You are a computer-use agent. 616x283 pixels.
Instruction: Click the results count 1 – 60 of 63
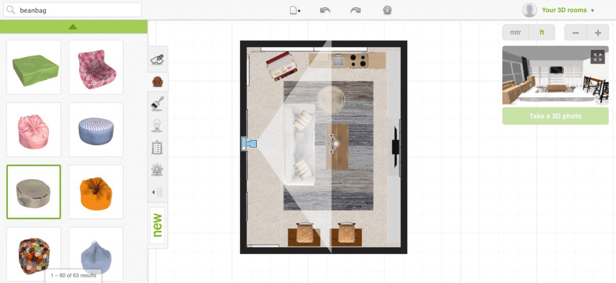pos(73,276)
